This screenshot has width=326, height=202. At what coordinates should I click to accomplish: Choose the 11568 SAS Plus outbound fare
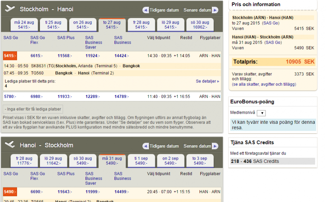tap(64, 56)
